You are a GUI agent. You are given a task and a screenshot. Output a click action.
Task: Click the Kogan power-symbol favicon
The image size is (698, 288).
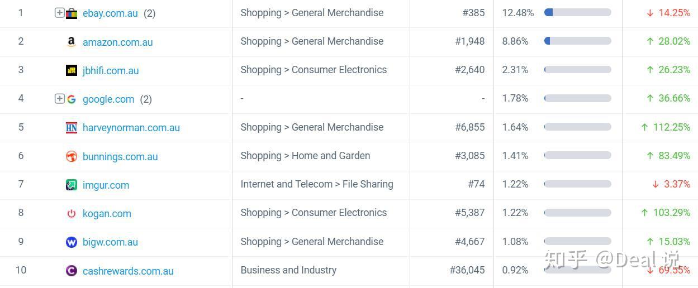pyautogui.click(x=72, y=214)
